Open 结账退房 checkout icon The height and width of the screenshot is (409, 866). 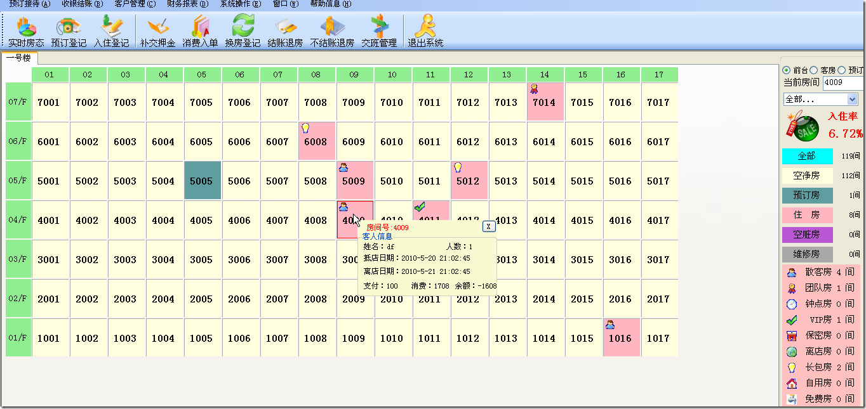(285, 32)
